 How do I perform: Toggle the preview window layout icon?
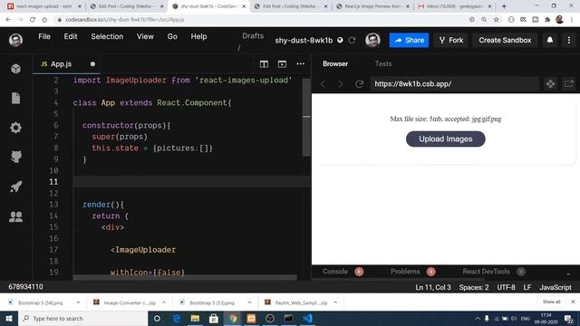(x=282, y=64)
